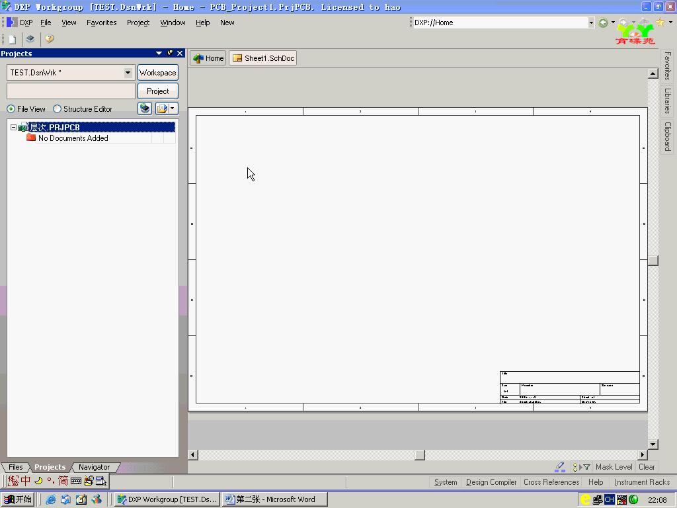Image resolution: width=677 pixels, height=508 pixels.
Task: Click the compile/refresh project icon button
Action: [x=145, y=108]
